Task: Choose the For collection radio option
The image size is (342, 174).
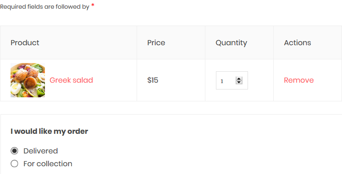Action: click(14, 163)
